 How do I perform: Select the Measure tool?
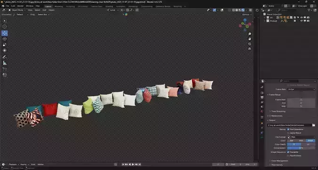click(4, 63)
